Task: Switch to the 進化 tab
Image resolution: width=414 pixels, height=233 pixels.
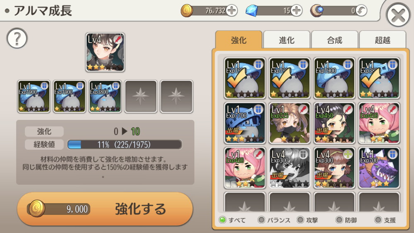Action: (x=286, y=40)
